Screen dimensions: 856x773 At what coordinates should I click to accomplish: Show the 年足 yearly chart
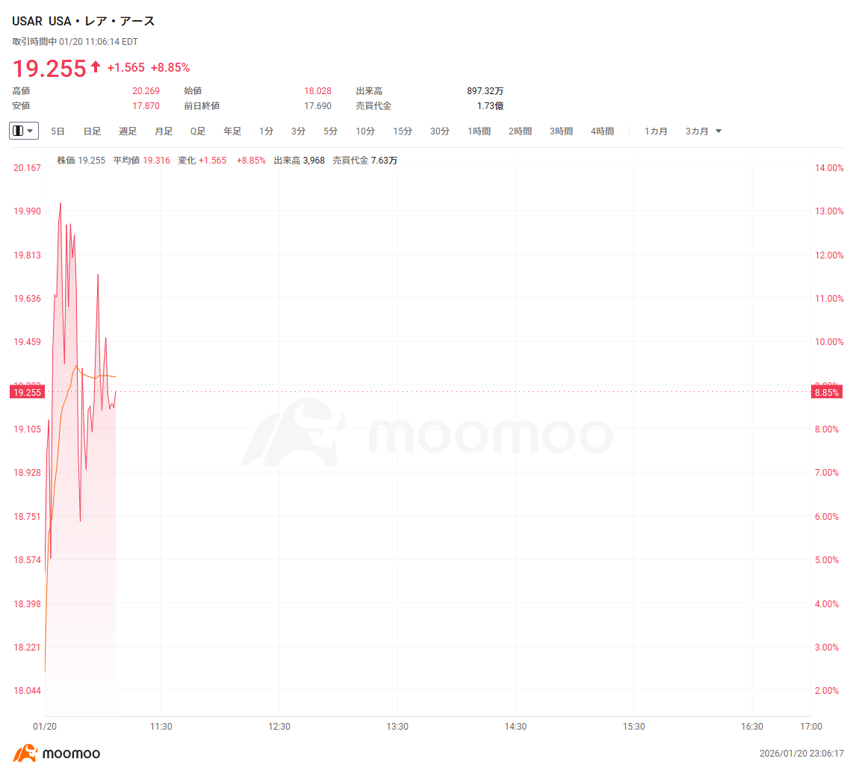click(x=232, y=131)
